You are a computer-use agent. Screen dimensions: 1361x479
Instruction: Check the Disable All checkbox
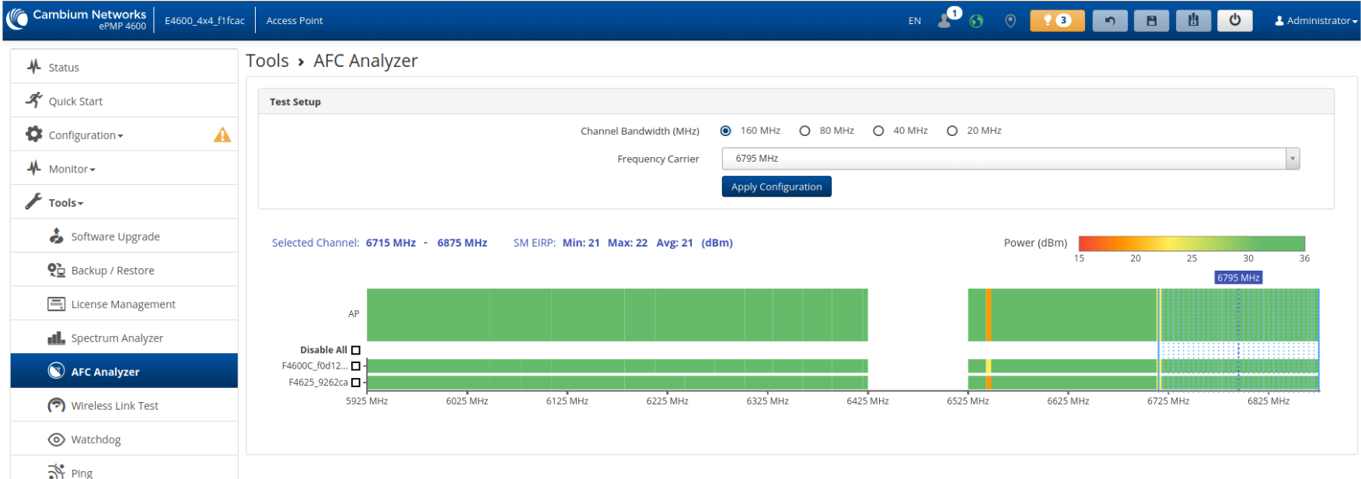click(356, 350)
